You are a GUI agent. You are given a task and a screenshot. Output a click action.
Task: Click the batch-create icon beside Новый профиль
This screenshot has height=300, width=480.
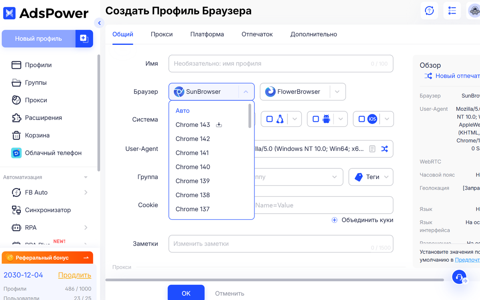pyautogui.click(x=84, y=38)
